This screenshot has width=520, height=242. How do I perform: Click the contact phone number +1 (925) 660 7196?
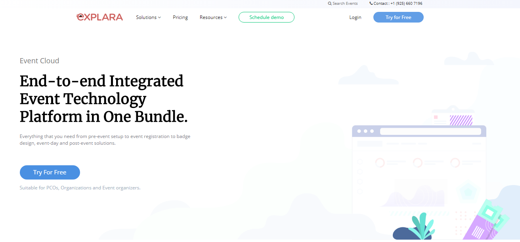(406, 4)
